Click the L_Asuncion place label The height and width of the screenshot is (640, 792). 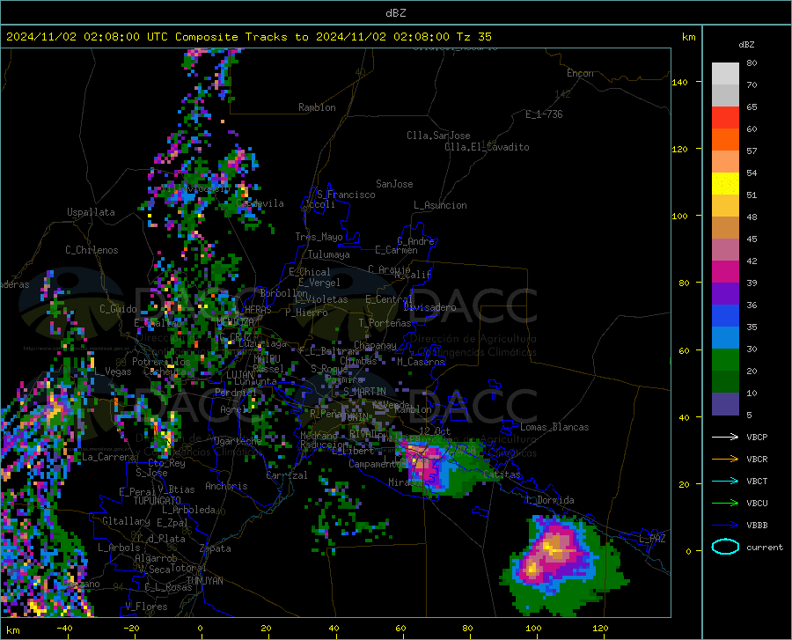click(x=440, y=205)
